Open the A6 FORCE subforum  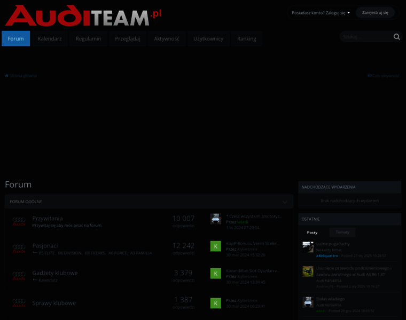[118, 253]
